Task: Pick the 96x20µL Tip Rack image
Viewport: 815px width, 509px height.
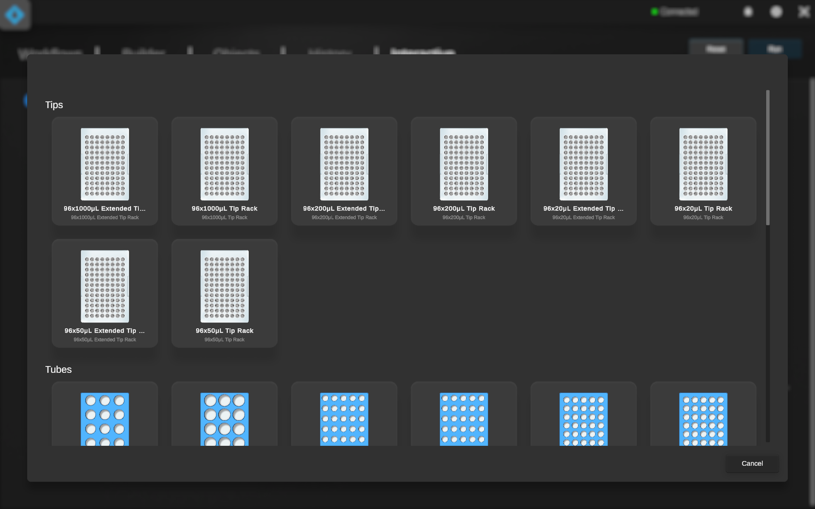Action: [703, 164]
